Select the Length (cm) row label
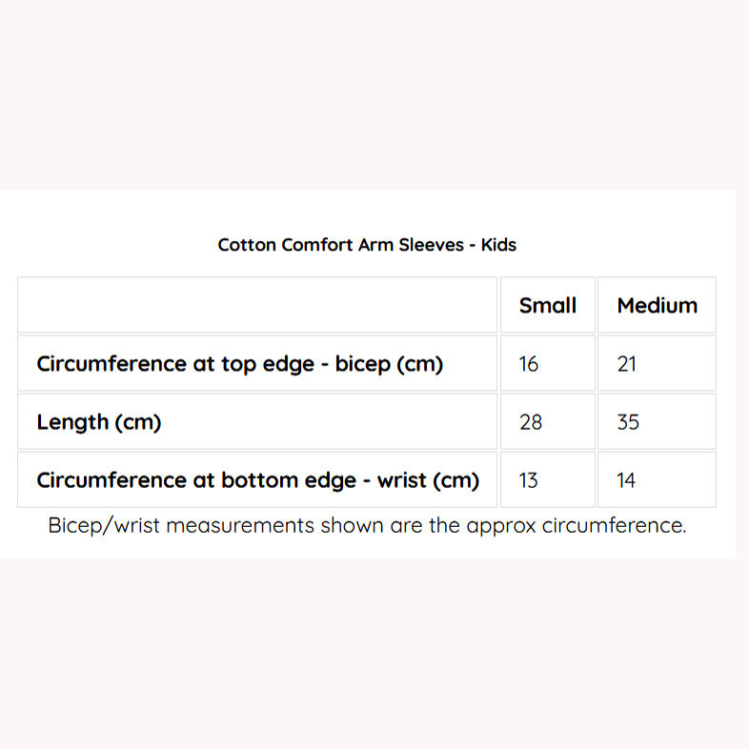The image size is (749, 749). point(99,422)
